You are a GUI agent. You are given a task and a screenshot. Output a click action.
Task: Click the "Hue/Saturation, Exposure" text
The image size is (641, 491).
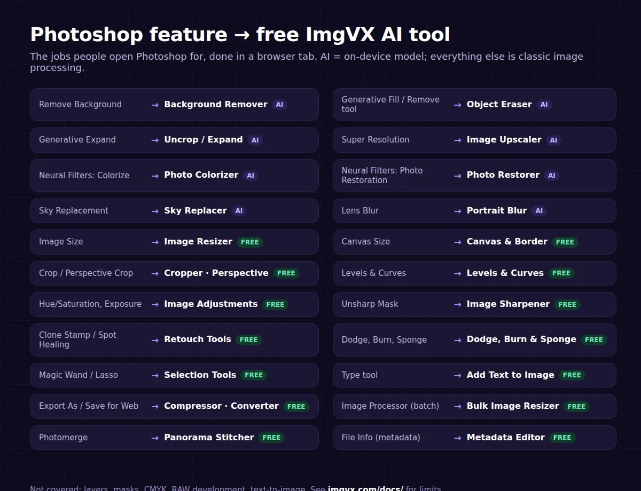tap(90, 304)
